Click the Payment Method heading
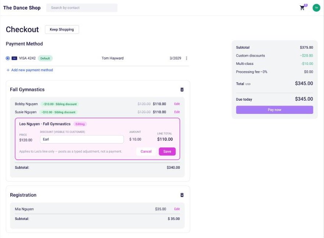This screenshot has width=324, height=238. 24,44
